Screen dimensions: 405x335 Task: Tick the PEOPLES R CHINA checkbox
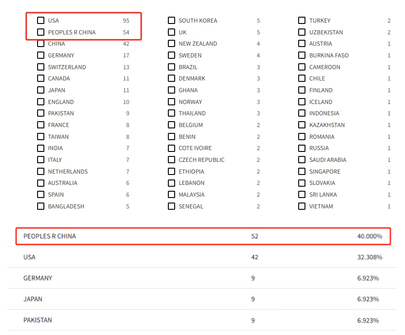pos(41,32)
